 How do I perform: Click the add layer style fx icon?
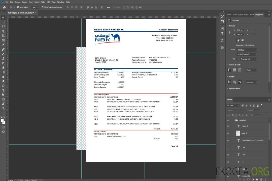244,179
